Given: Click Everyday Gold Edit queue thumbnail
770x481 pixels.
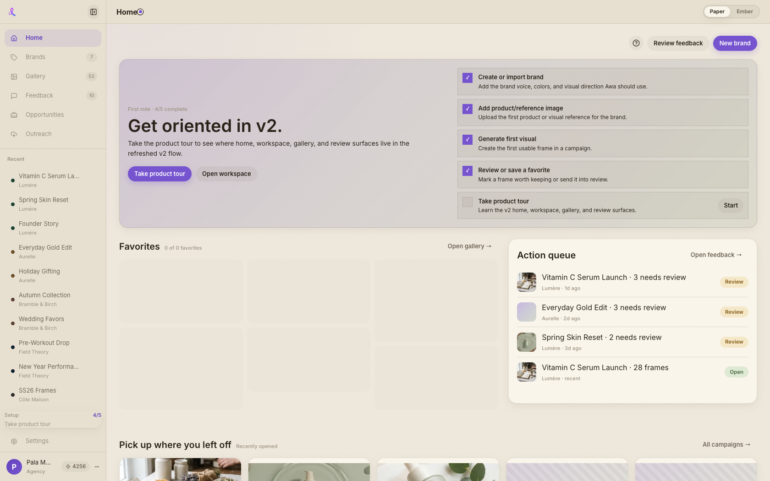Looking at the screenshot, I should point(527,312).
